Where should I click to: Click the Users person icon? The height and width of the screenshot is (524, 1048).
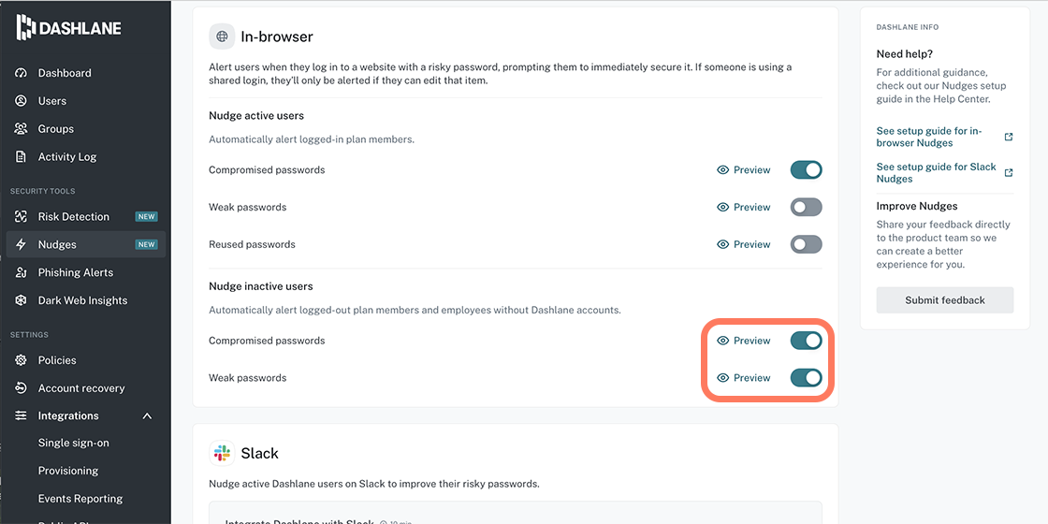(21, 101)
